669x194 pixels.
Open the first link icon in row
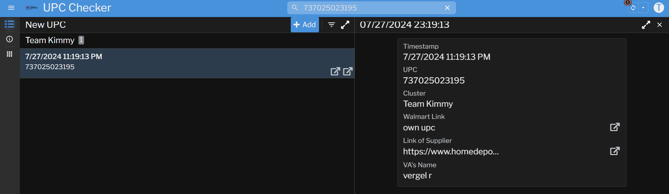tap(335, 71)
